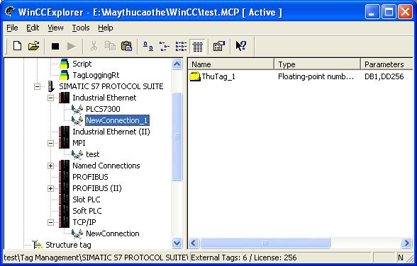The height and width of the screenshot is (266, 417).
Task: Sort by the Type column header
Action: [317, 64]
